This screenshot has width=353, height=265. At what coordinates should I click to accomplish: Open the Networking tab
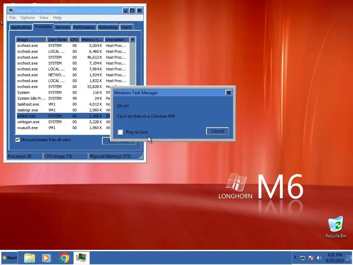(x=108, y=27)
